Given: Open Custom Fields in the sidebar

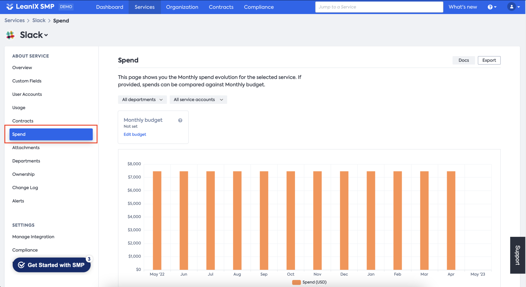Looking at the screenshot, I should click(x=27, y=81).
